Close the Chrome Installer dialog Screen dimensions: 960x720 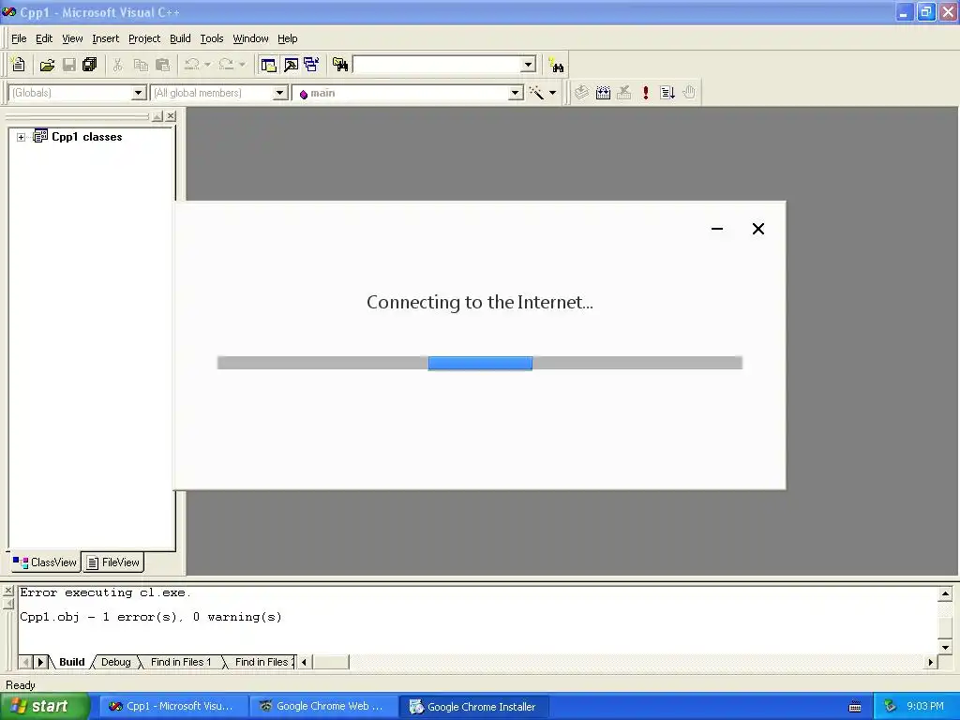click(757, 229)
